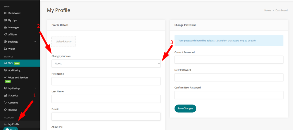The image size is (293, 130).
Task: Click the New Password field
Action: pyautogui.click(x=229, y=77)
